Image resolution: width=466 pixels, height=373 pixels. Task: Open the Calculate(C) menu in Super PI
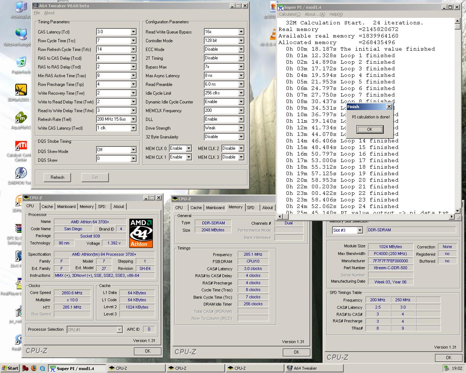coord(290,14)
